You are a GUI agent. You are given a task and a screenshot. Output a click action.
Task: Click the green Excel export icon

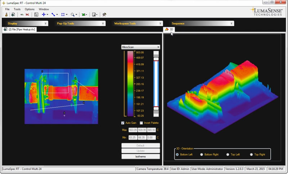point(84,14)
